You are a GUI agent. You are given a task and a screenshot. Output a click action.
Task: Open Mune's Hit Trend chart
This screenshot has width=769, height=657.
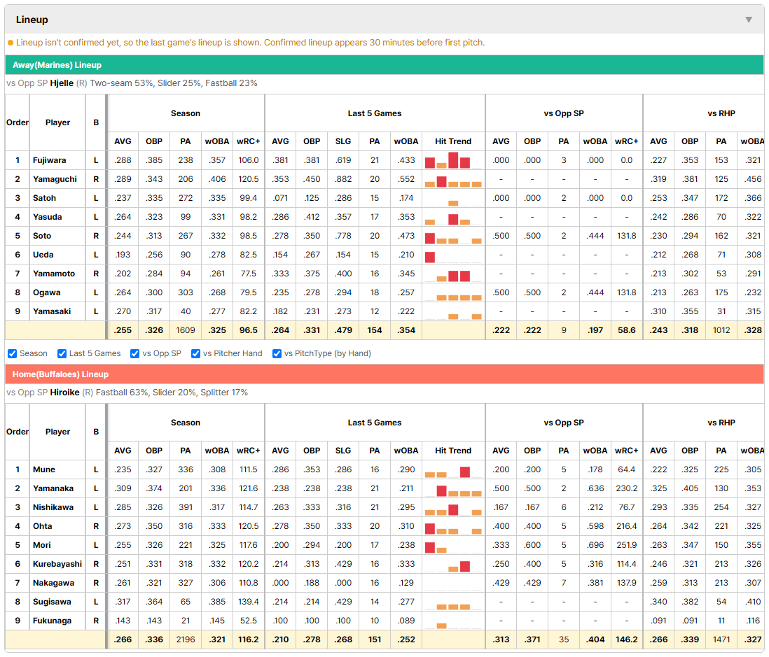click(453, 469)
